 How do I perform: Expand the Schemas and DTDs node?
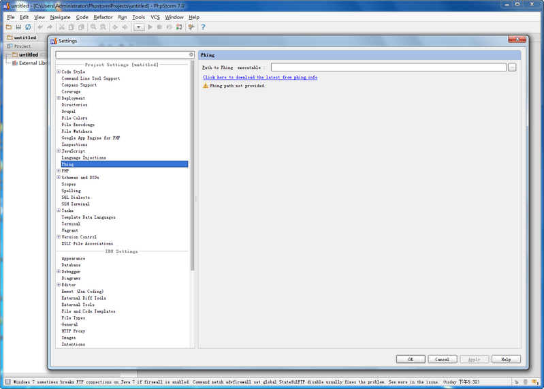pos(59,177)
